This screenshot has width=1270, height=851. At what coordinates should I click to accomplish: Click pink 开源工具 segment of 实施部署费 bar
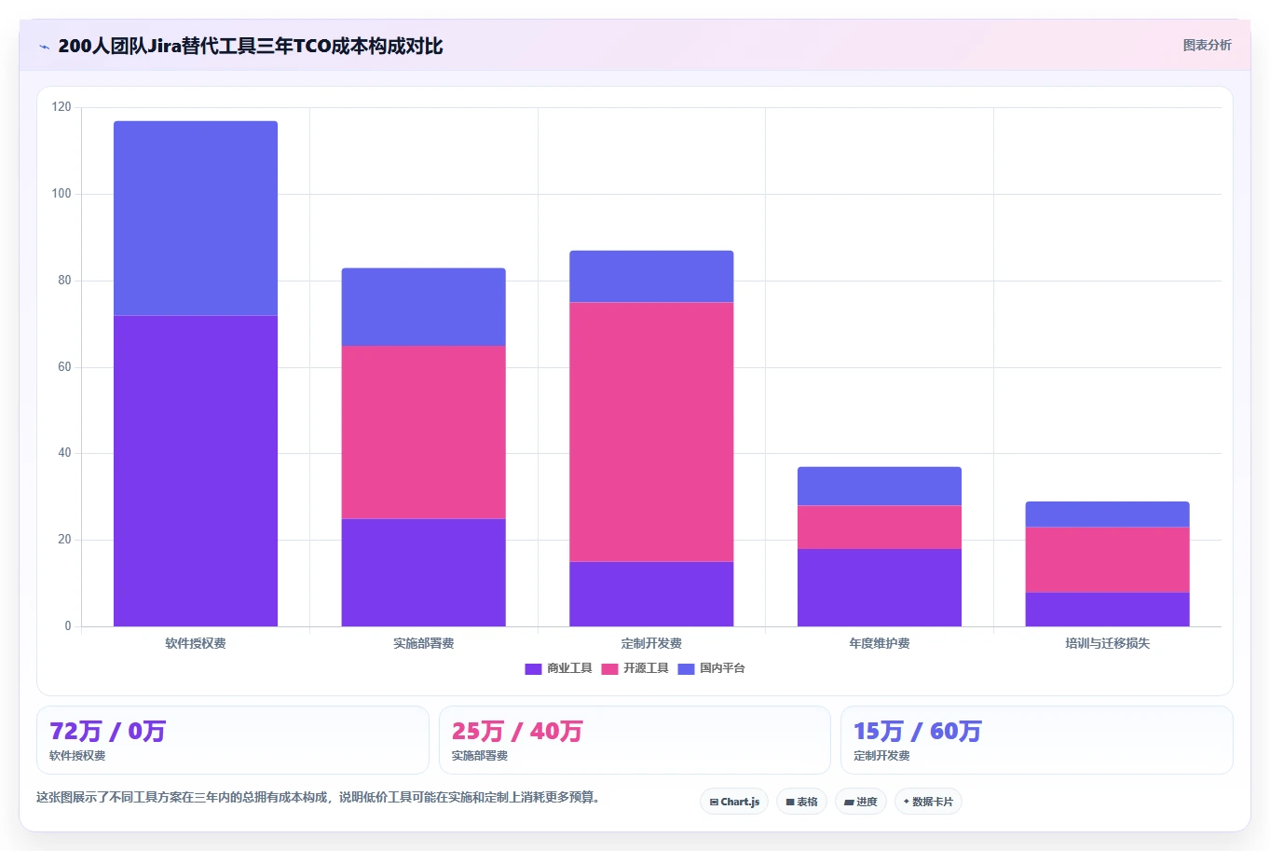click(423, 432)
